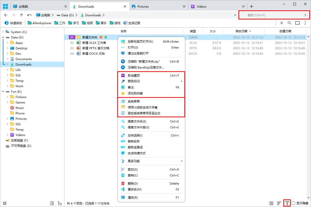Click the go back navigation arrow

[x=5, y=15]
